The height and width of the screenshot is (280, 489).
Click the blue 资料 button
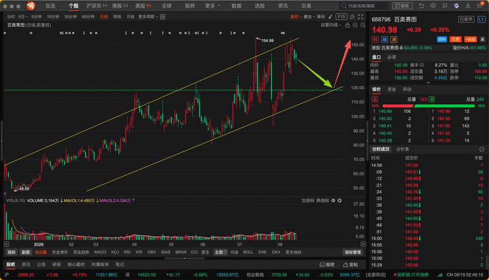coord(442,39)
